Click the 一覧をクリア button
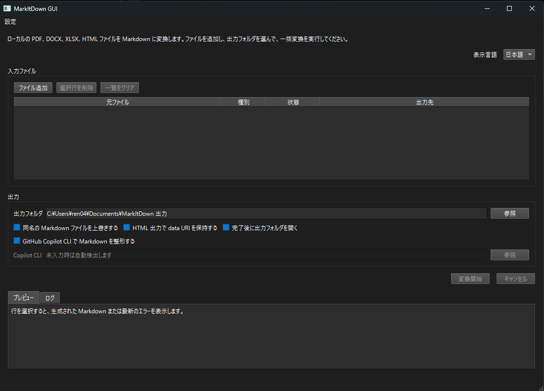544x391 pixels. pos(119,88)
